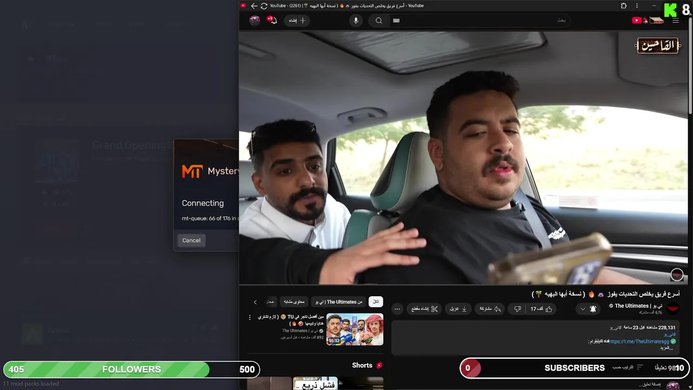Screen dimensions: 693x390
Task: Open the Short thumbnail 'فشل ذريع'
Action: (315, 383)
